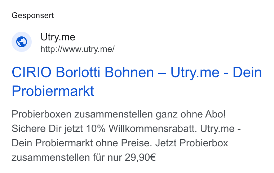Image resolution: width=274 pixels, height=173 pixels.
Task: Click the 29,90€ price text
Action: pyautogui.click(x=140, y=158)
